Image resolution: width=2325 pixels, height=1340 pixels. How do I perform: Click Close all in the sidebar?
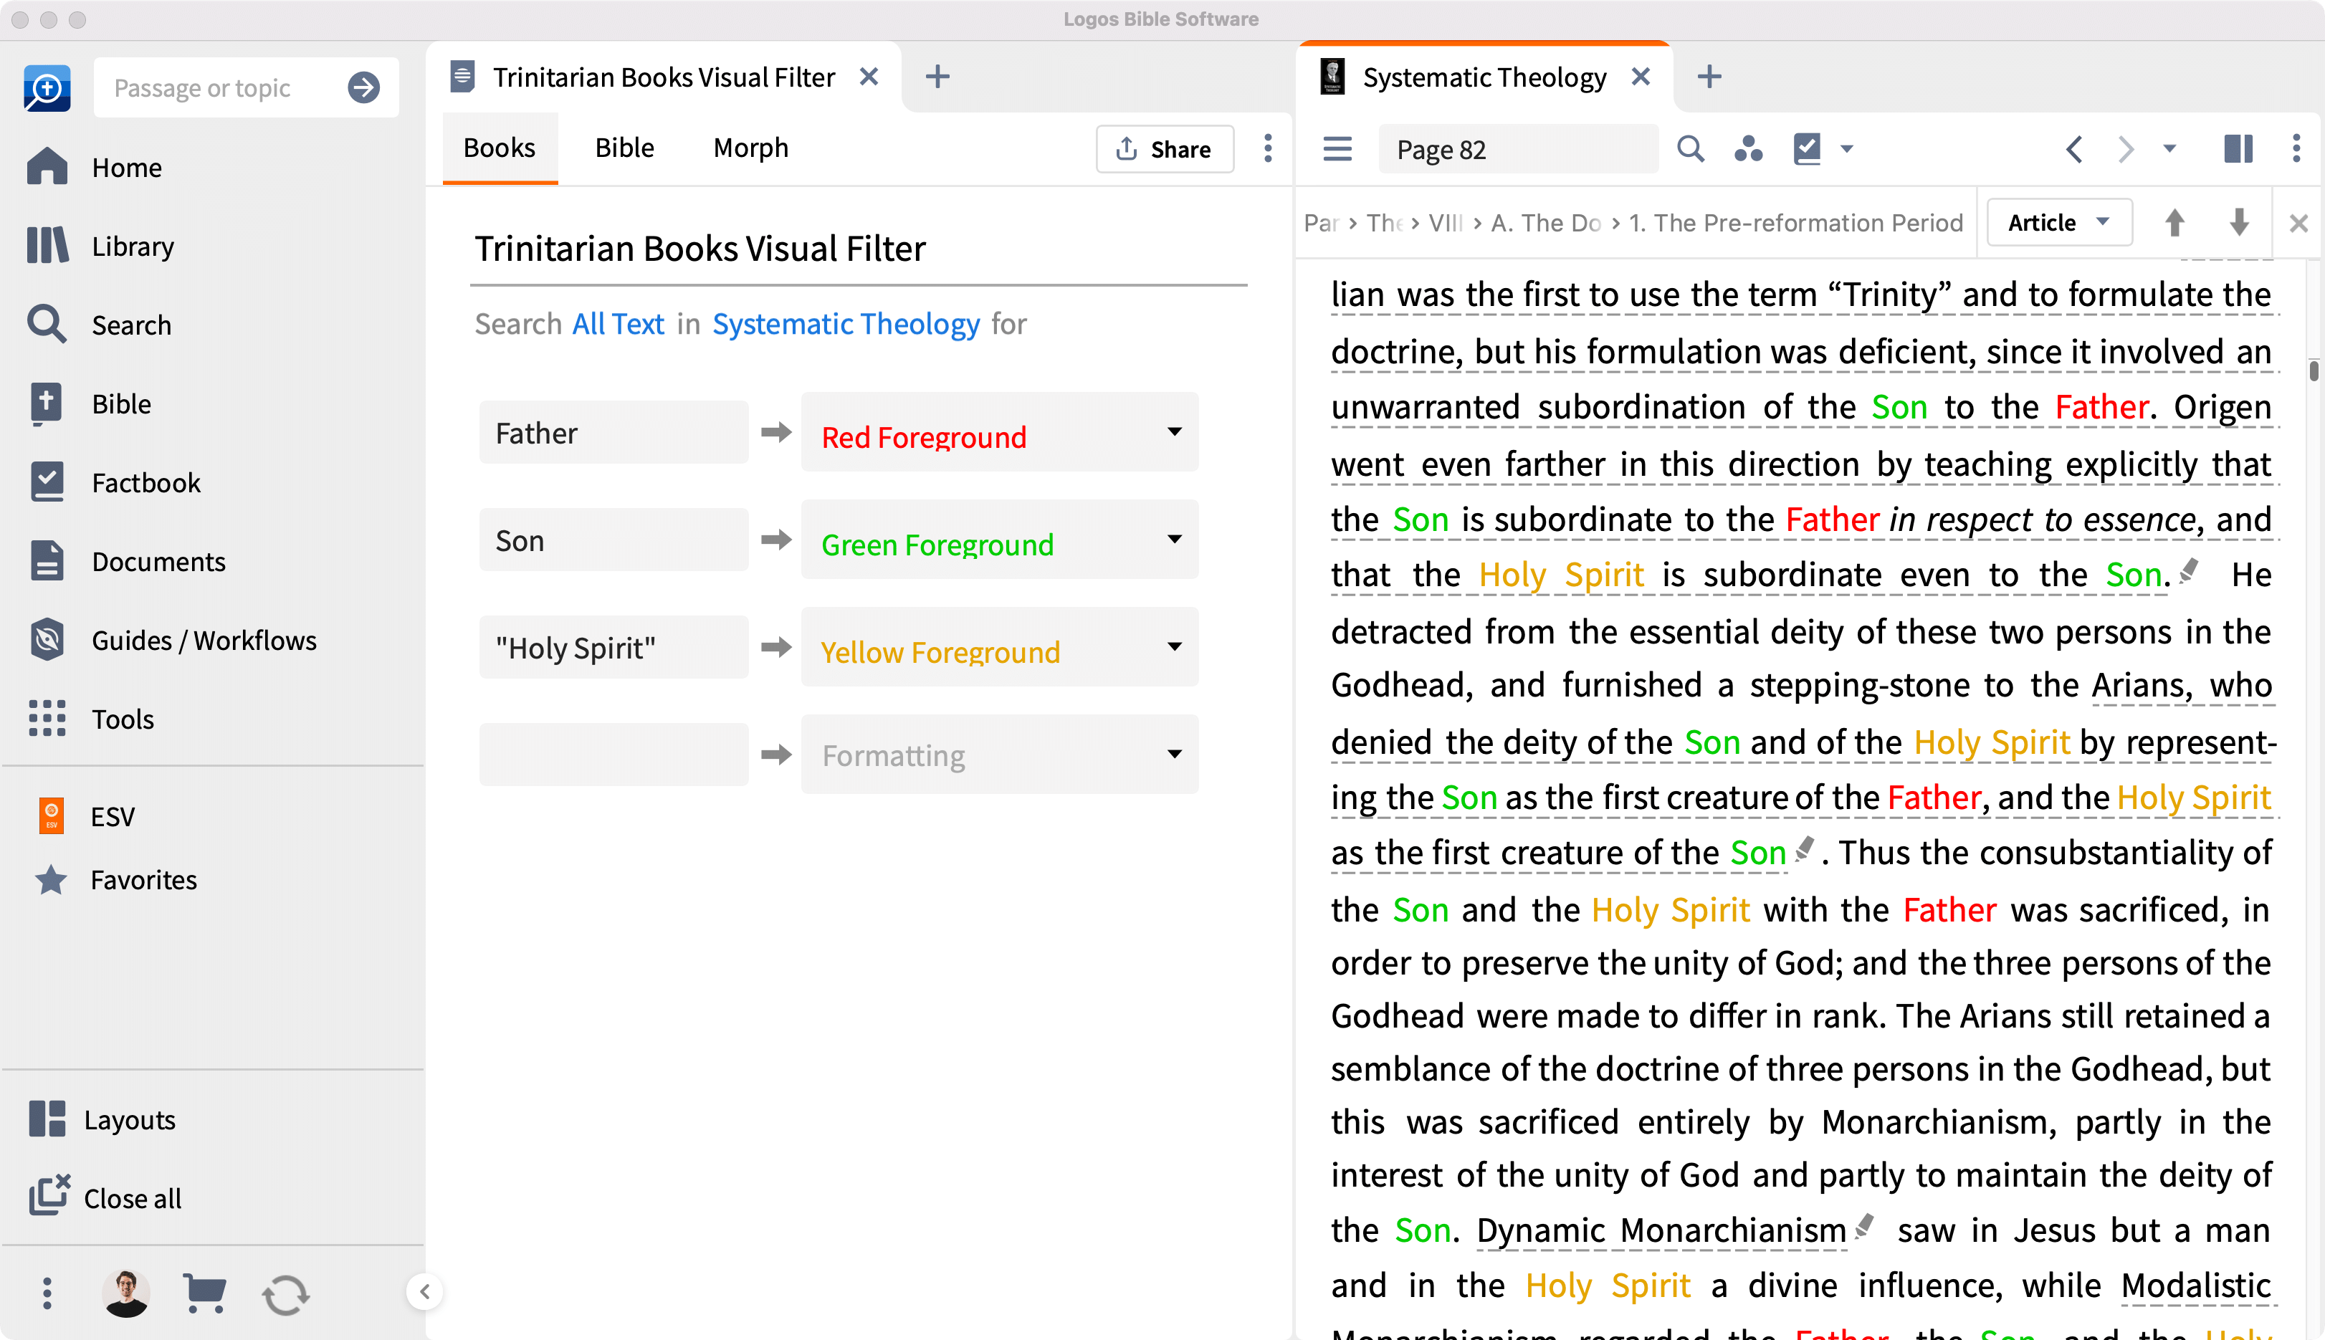pos(105,1197)
